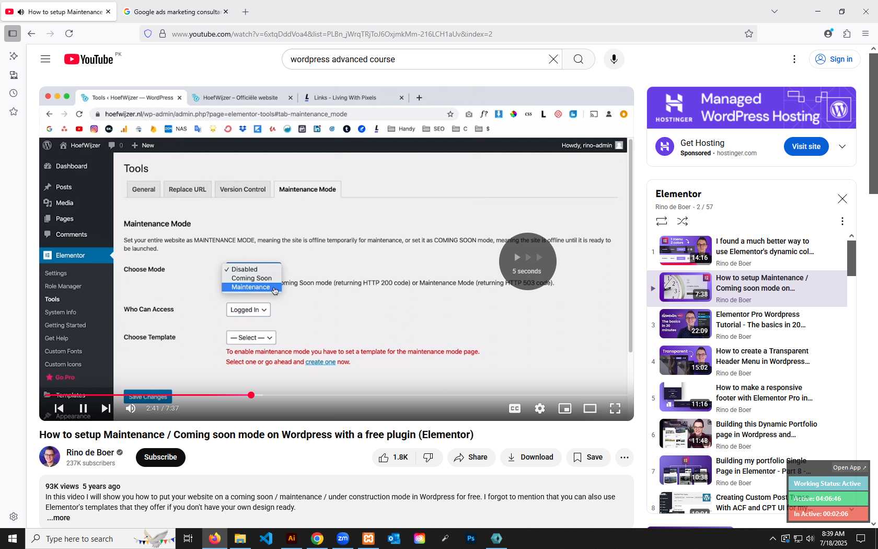The image size is (878, 549).
Task: Start voice search with microphone
Action: tap(614, 59)
